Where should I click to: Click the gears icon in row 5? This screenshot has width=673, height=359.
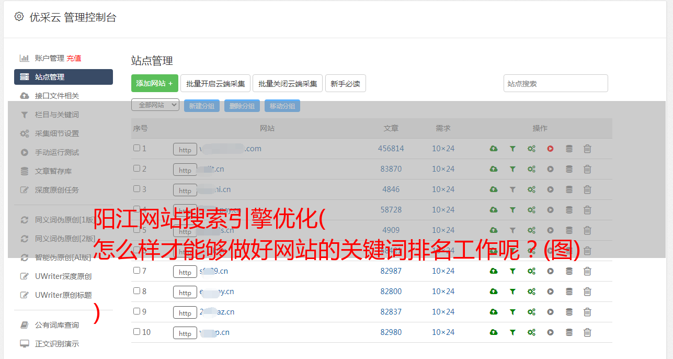click(531, 230)
